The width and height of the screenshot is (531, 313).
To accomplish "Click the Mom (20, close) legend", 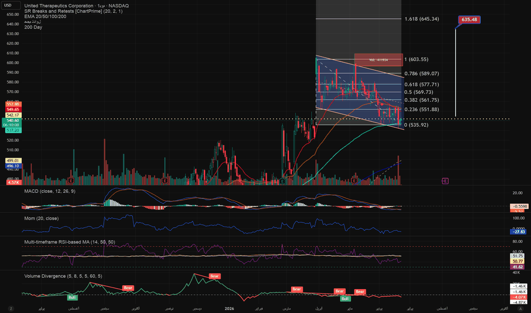I will (42, 219).
